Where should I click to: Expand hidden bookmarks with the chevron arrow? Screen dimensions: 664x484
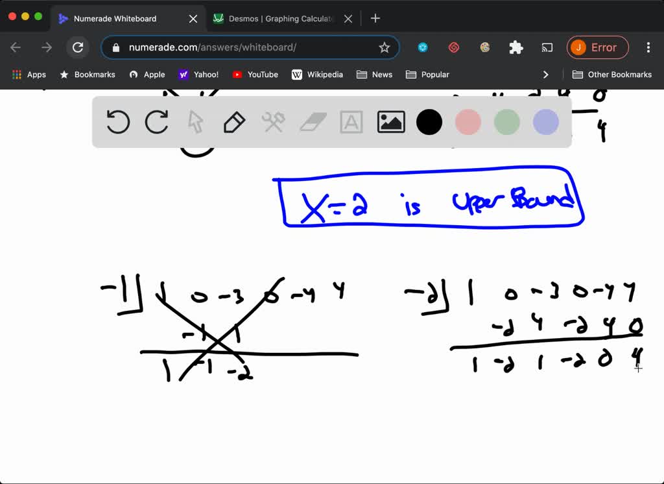tap(546, 75)
